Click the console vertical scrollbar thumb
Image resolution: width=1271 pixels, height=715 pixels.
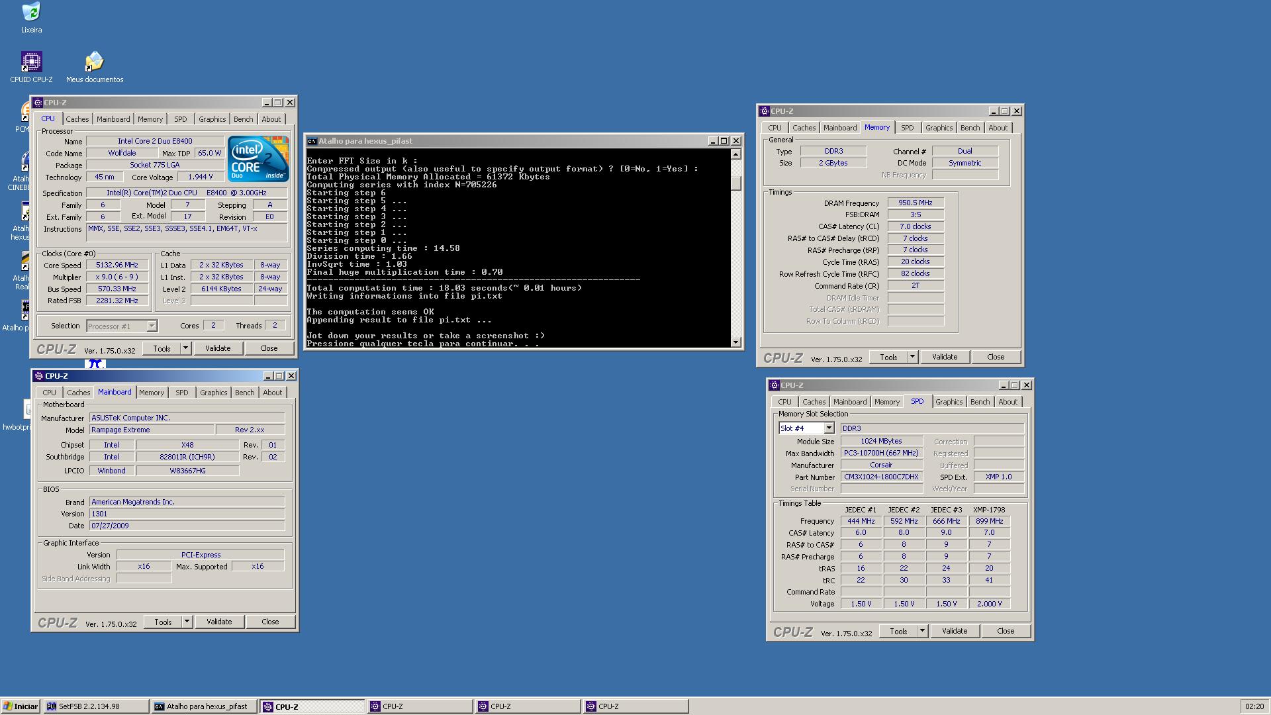click(x=735, y=183)
